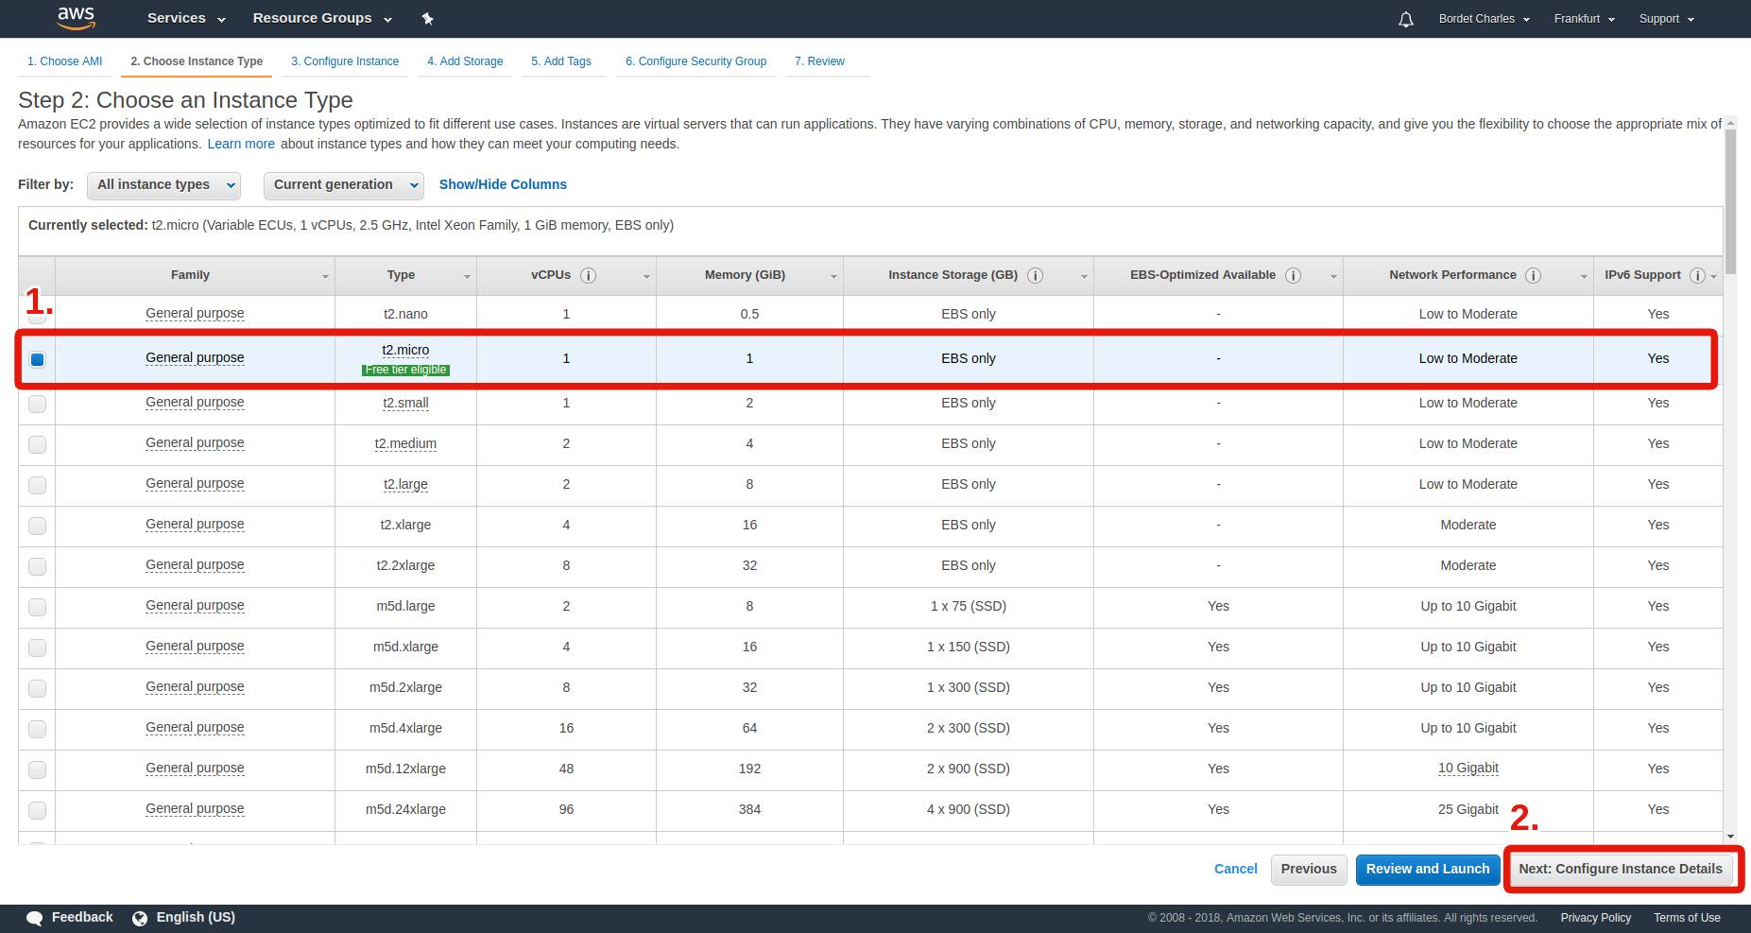The height and width of the screenshot is (933, 1751).
Task: Select the m5d.xlarge instance checkbox
Action: pos(37,648)
